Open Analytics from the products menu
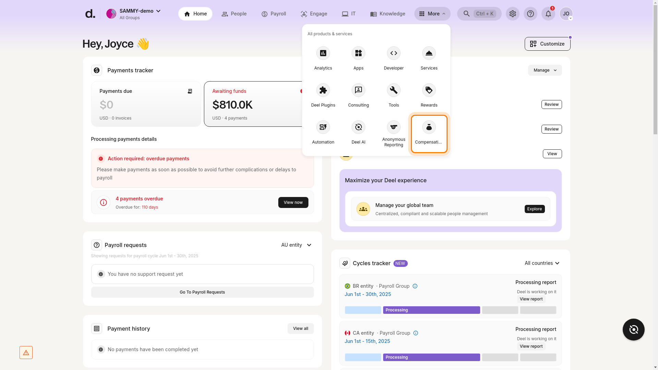This screenshot has width=658, height=370. pyautogui.click(x=323, y=59)
